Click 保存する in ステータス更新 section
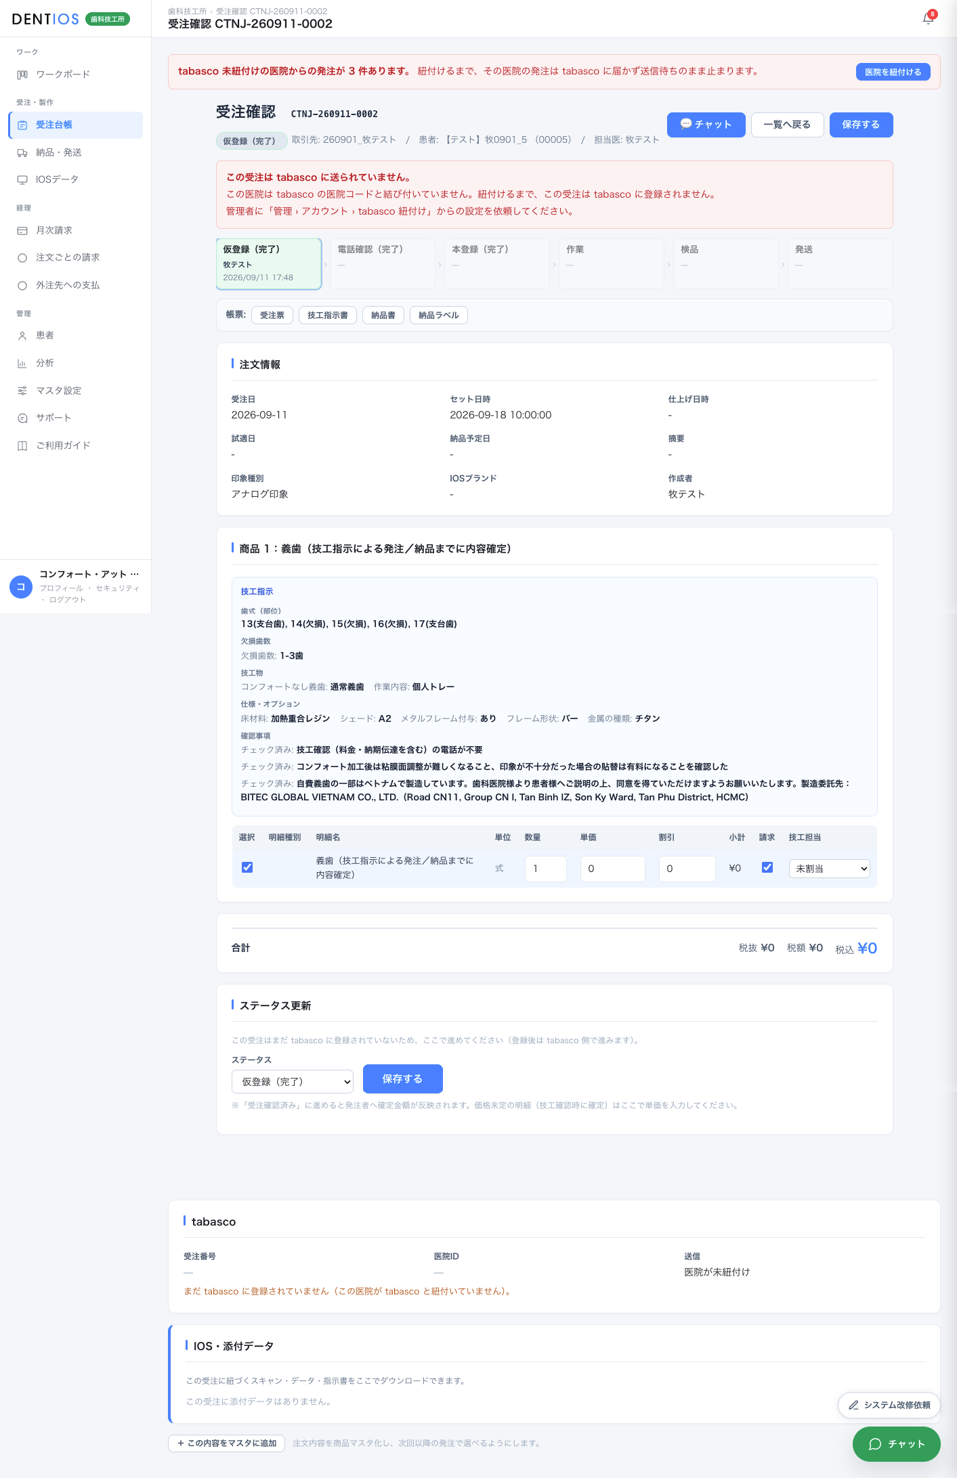Screen dimensions: 957x1478 click(402, 1079)
